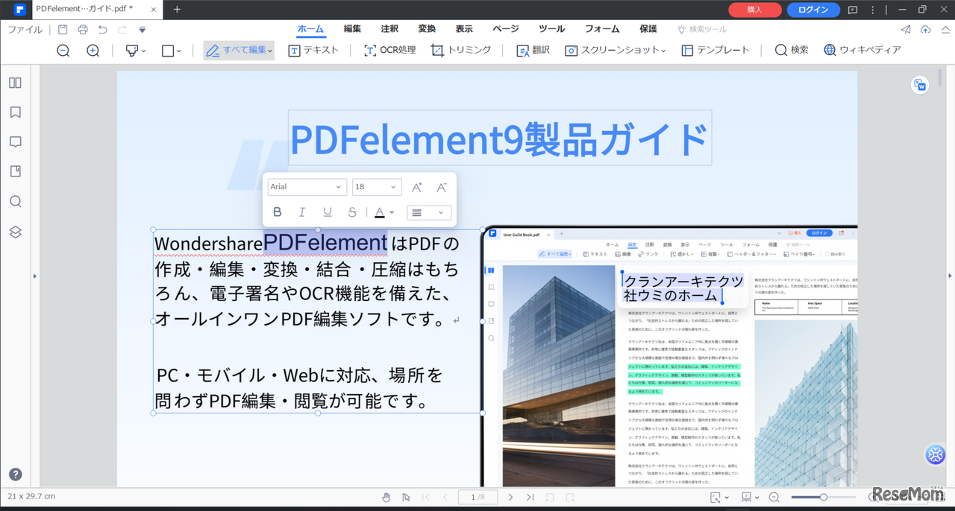Open the Bookmarks panel in the sidebar
Viewport: 955px width, 511px height.
tap(15, 112)
